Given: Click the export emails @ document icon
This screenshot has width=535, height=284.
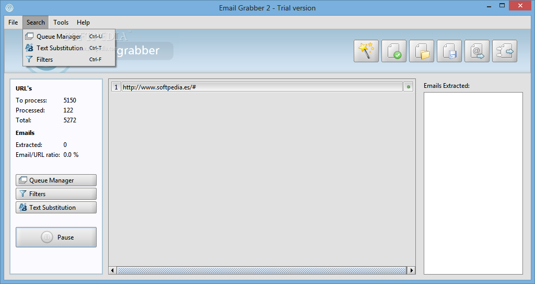Looking at the screenshot, I should [x=477, y=51].
